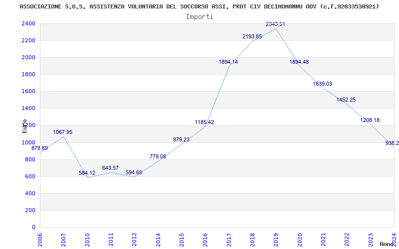Select the x-axis year 2023

pos(371,240)
